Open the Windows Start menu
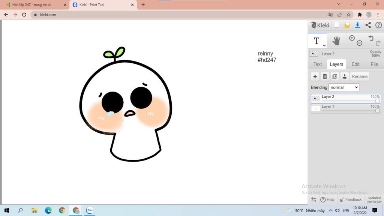Screen dimensions: 384x216 point(7,210)
